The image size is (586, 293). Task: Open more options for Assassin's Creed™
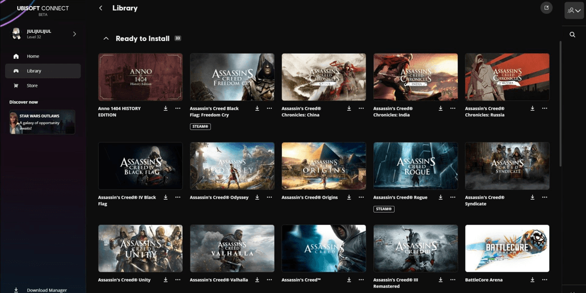(361, 279)
